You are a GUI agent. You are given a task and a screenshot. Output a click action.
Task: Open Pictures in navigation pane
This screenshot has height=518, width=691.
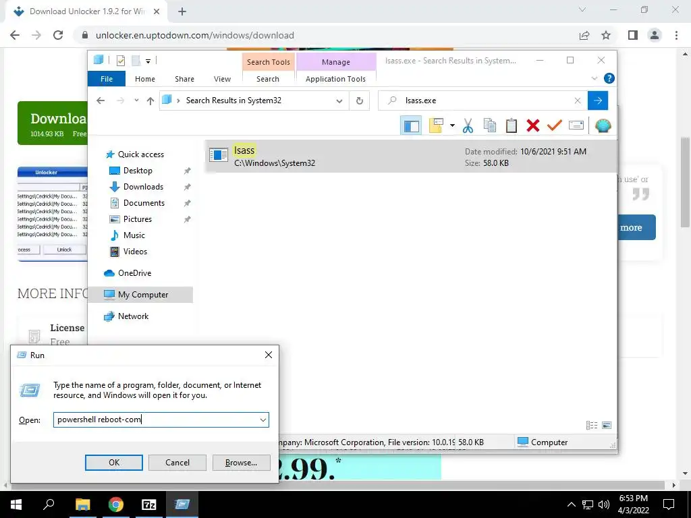click(x=137, y=219)
